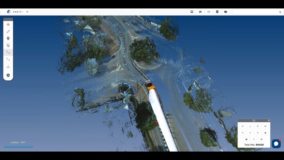Open the settings gear in left toolbar
Screen dimensions: 284x160
click(x=8, y=75)
